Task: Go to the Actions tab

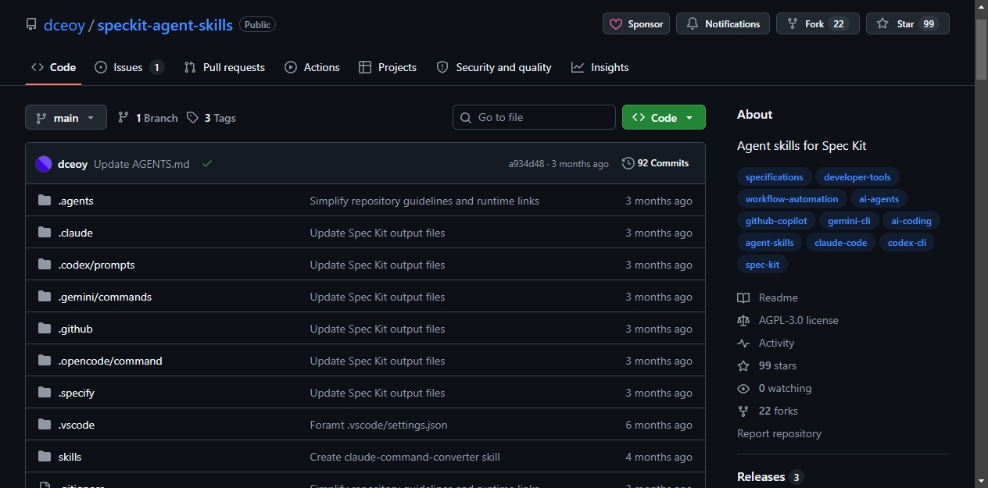Action: 312,67
